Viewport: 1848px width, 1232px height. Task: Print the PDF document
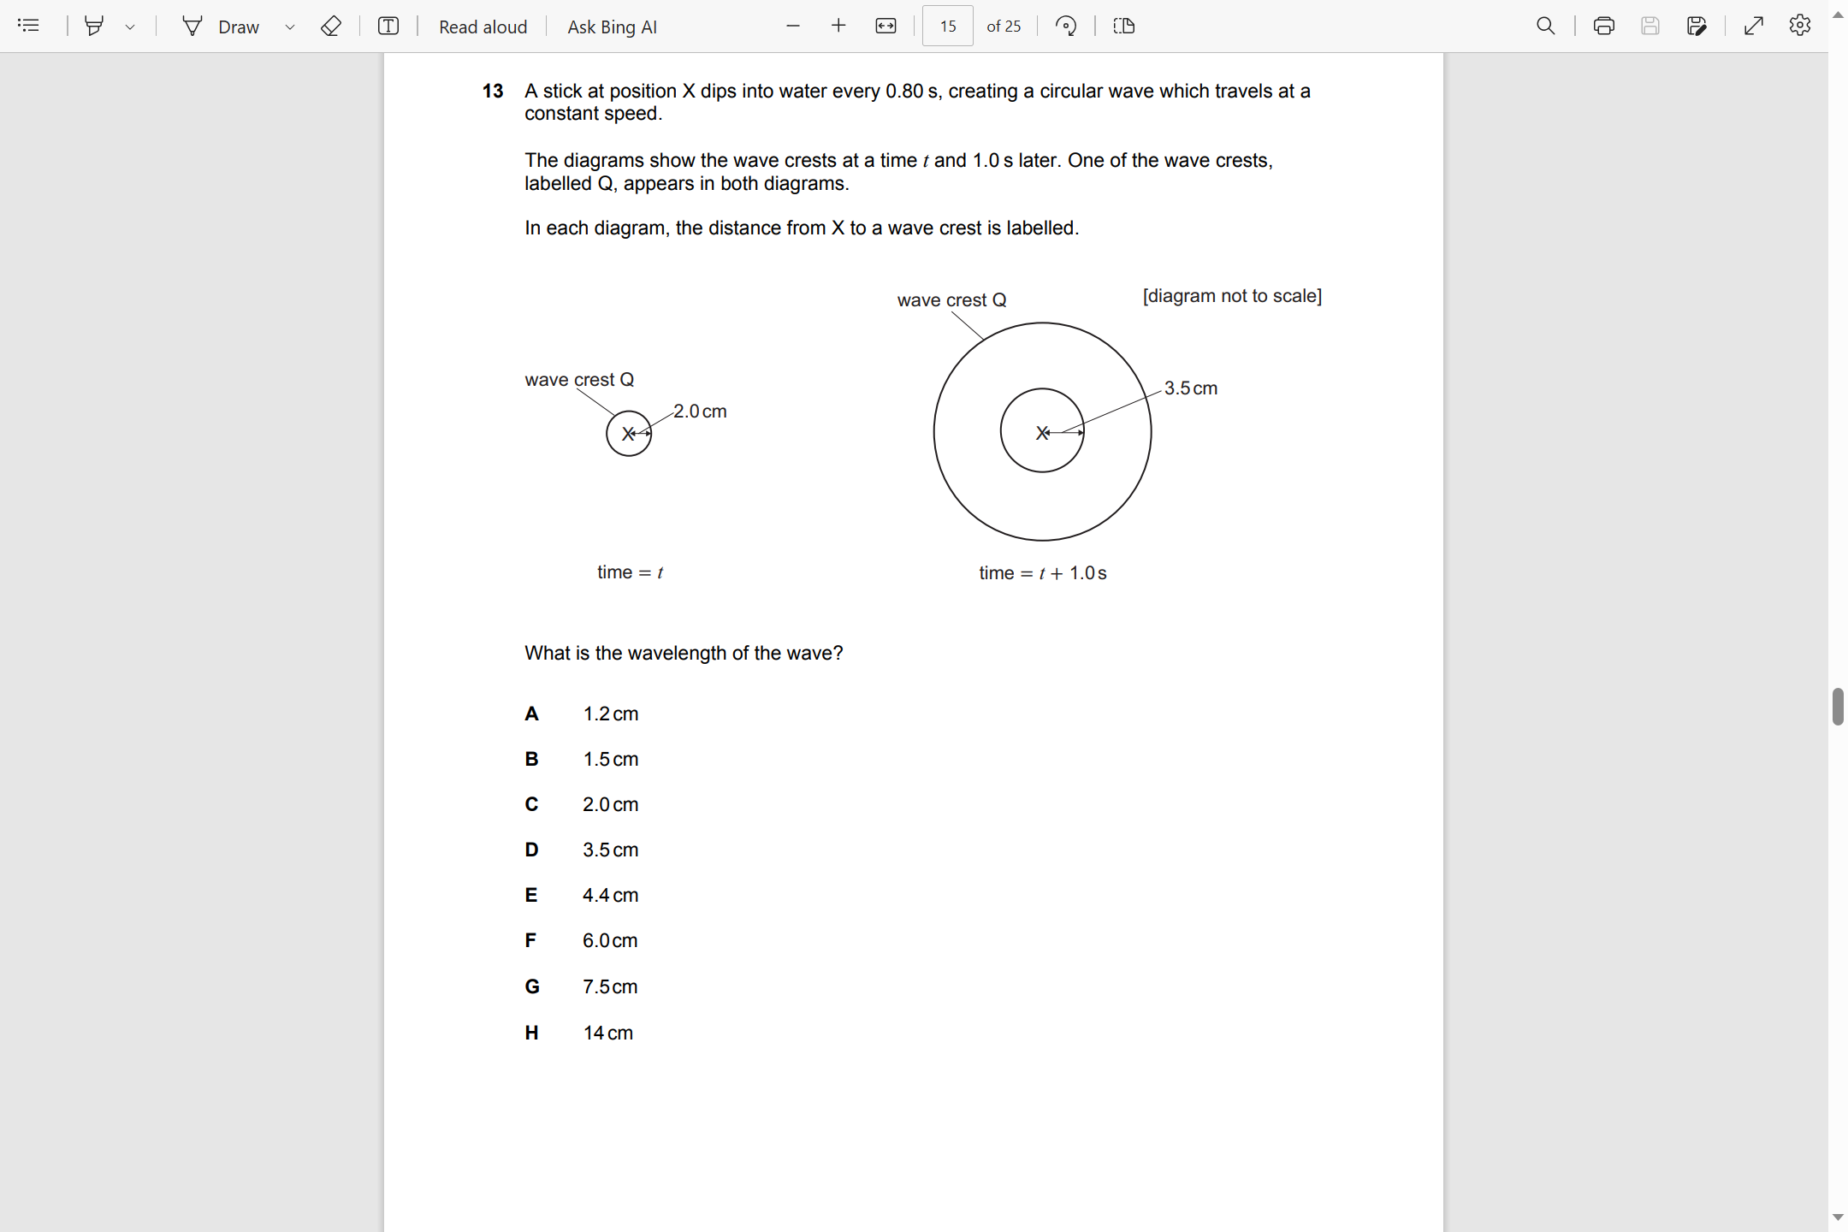click(1603, 26)
